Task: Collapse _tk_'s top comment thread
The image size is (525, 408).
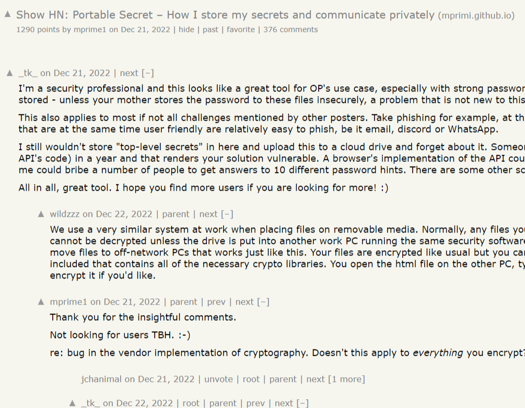Action: pos(148,73)
